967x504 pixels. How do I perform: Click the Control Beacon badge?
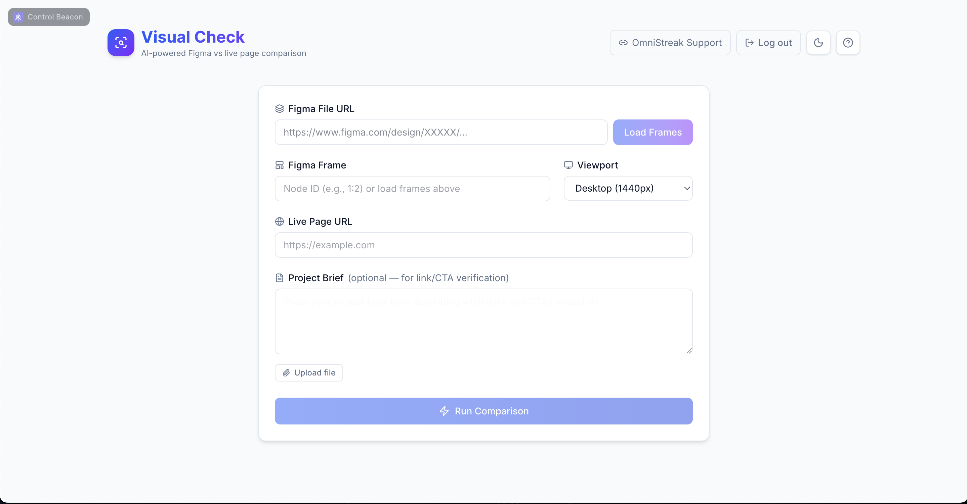coord(49,17)
